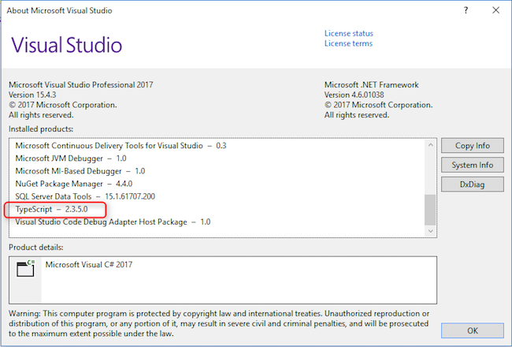The height and width of the screenshot is (347, 512).
Task: Select Microsoft MI-Based Debugger in the list
Action: pyautogui.click(x=80, y=171)
